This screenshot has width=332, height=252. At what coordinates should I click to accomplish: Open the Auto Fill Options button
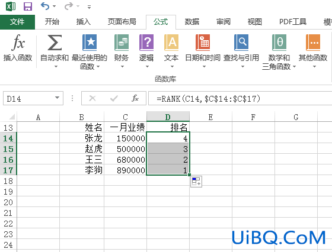click(196, 182)
